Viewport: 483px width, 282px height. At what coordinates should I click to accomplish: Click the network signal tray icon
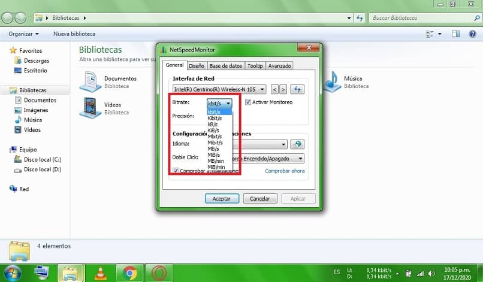(420, 274)
